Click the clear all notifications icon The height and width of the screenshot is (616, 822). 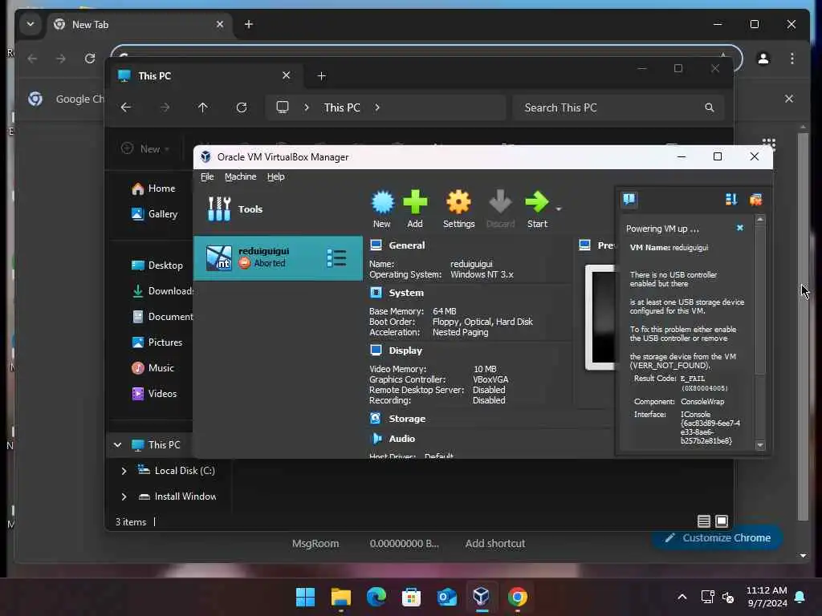(x=755, y=199)
